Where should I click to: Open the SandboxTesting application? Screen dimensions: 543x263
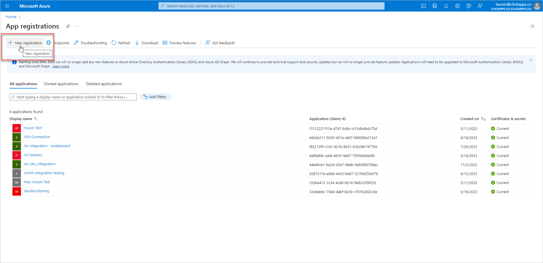point(36,191)
